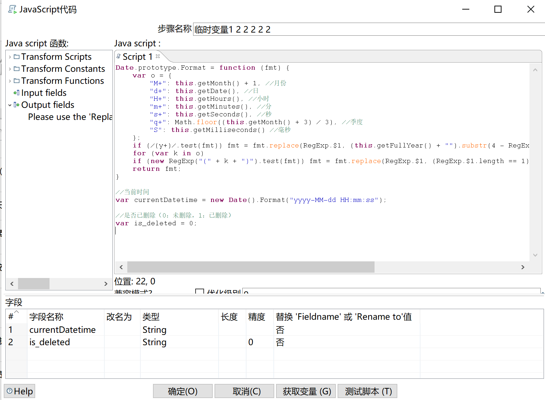Click the editor horizontal scroll left arrow
545x400 pixels.
121,267
